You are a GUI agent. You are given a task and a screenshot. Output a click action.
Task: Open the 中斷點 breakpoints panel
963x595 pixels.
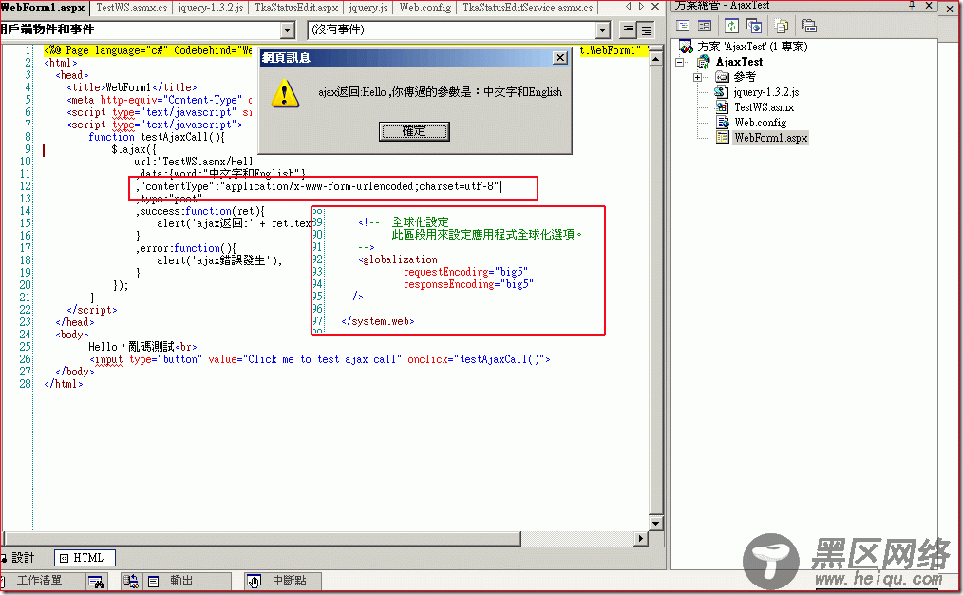pos(289,581)
